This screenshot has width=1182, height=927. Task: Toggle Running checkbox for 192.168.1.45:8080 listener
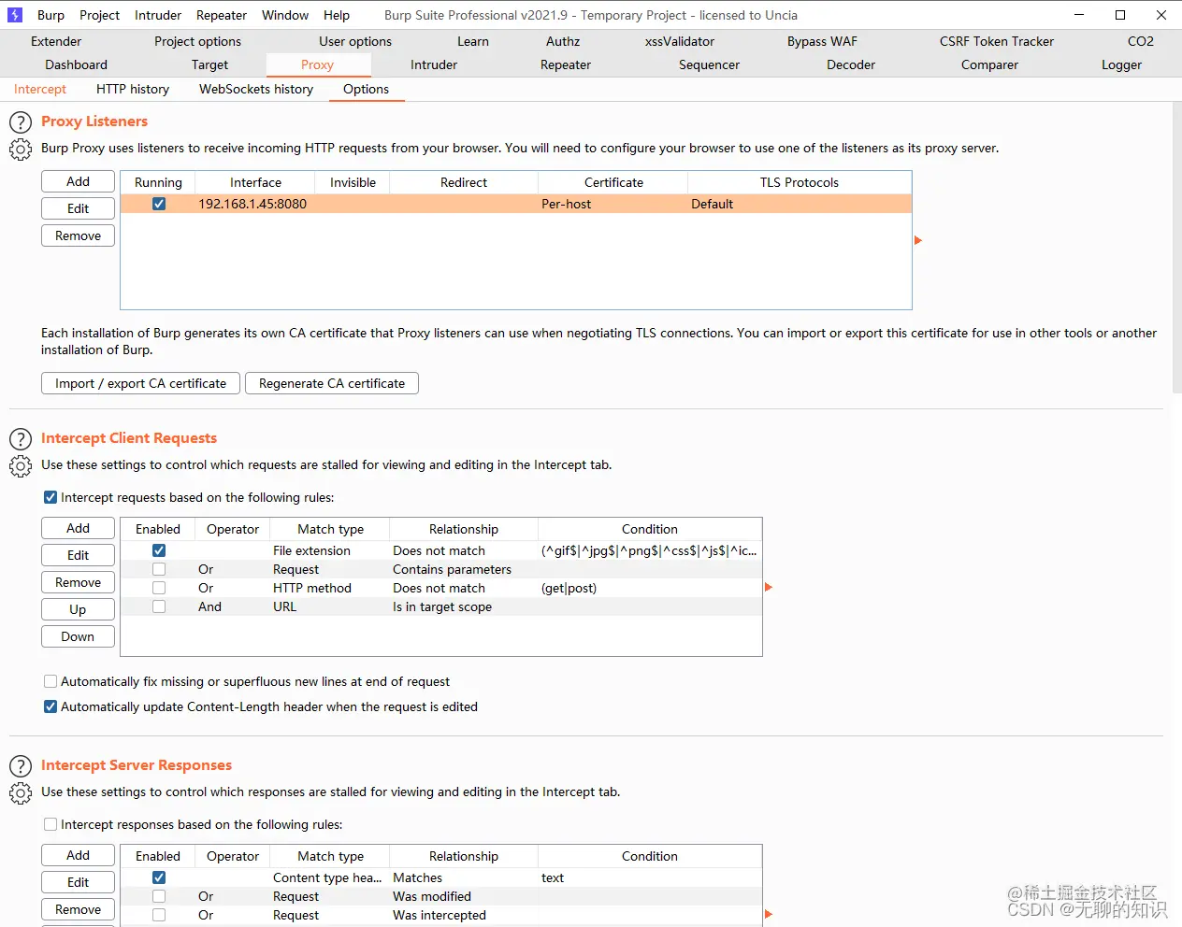pyautogui.click(x=159, y=204)
